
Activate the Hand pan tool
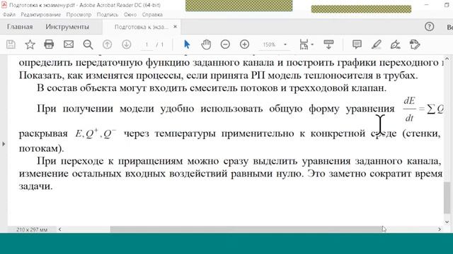[x=206, y=44]
